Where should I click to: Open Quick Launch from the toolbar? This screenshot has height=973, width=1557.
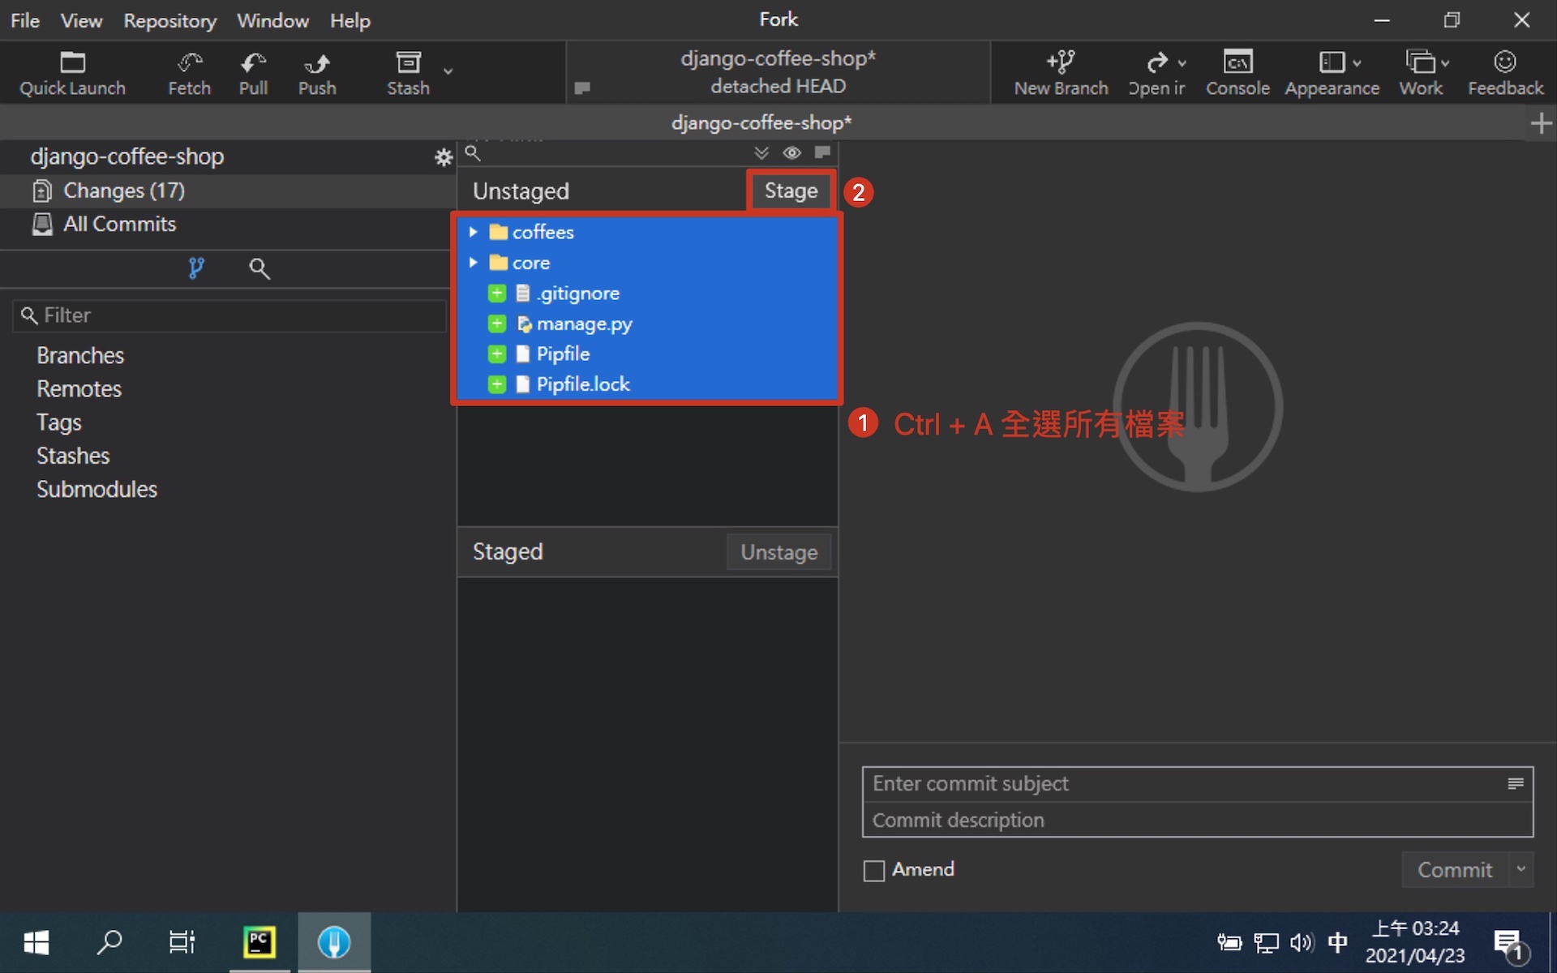click(72, 73)
